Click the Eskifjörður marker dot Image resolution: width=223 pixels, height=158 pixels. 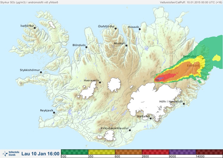coord(203,68)
